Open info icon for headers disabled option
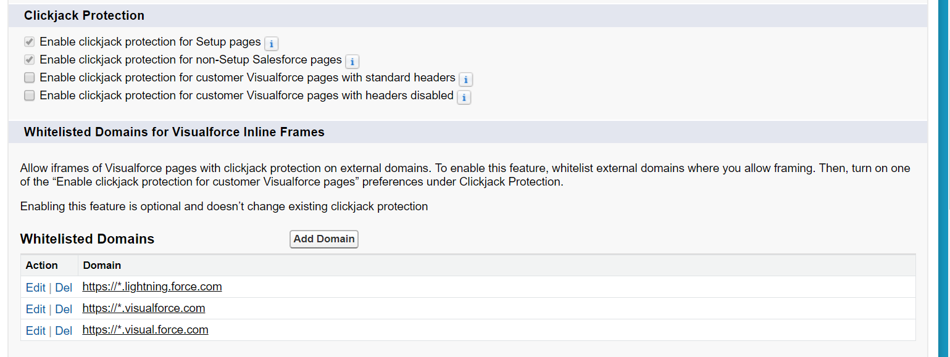950x357 pixels. click(464, 97)
